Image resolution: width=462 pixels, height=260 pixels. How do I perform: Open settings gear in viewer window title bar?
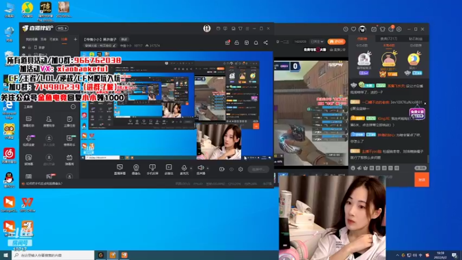399,29
